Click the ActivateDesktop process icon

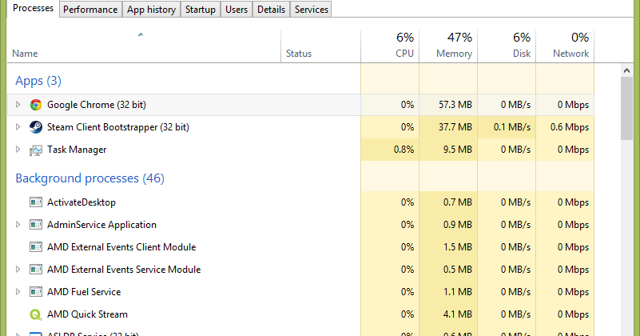click(35, 202)
